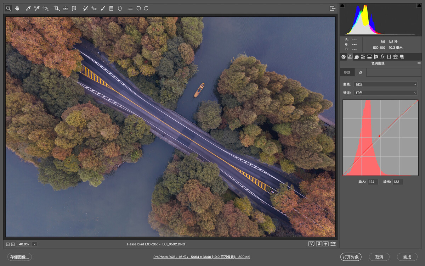The width and height of the screenshot is (425, 266).
Task: Open the 通道 channel dropdown
Action: coord(385,93)
